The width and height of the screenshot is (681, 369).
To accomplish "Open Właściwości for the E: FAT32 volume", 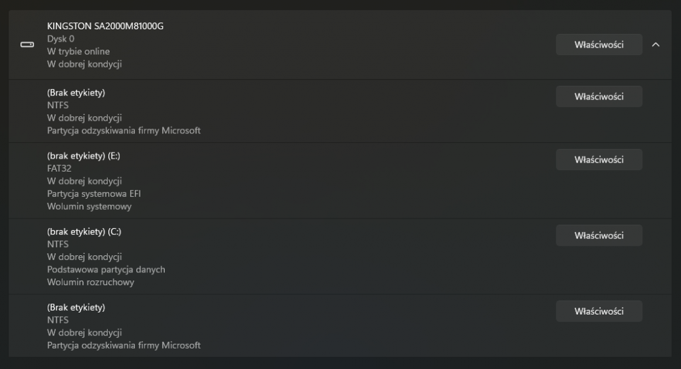I will (x=599, y=159).
